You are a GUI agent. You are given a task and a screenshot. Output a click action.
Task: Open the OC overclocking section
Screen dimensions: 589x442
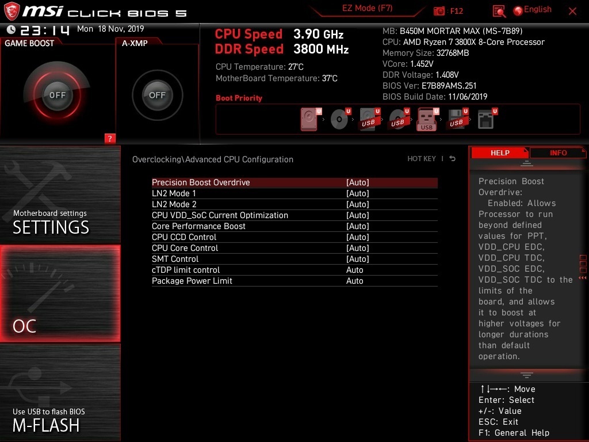click(60, 294)
